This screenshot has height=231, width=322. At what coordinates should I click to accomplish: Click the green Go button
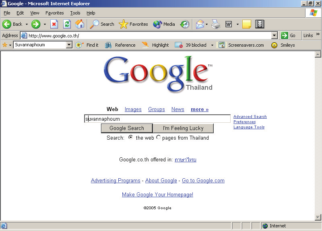tap(288, 35)
